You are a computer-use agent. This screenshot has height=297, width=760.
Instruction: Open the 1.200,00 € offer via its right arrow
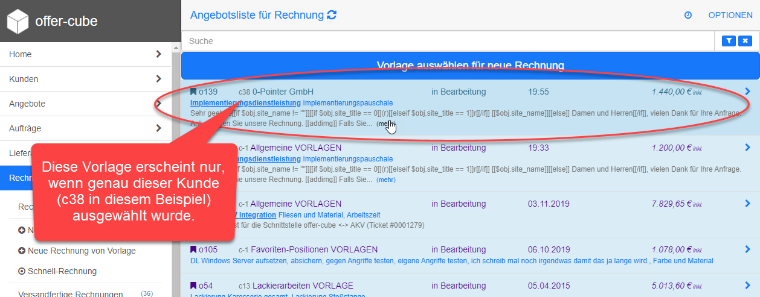coord(747,148)
